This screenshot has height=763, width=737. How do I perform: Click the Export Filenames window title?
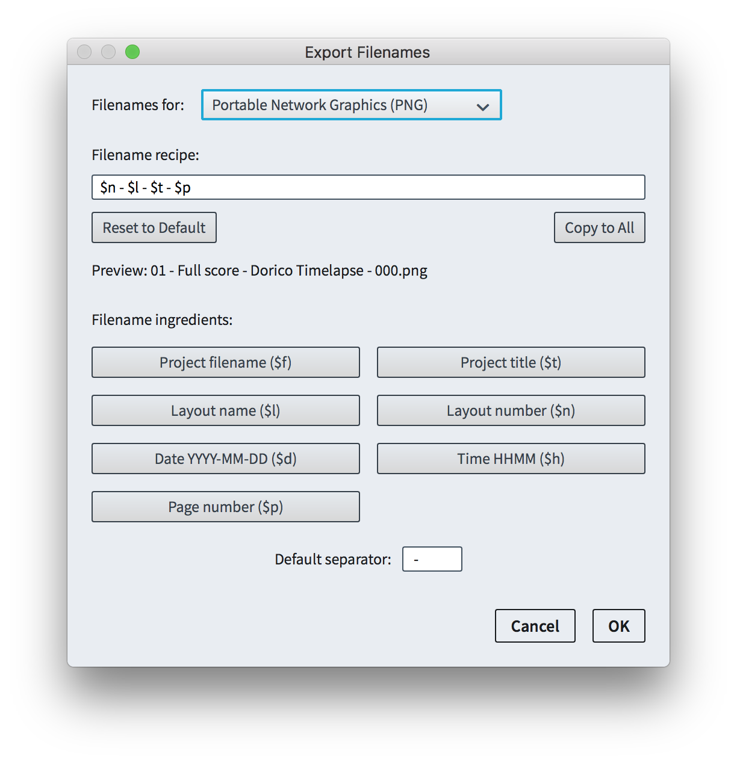pos(367,52)
